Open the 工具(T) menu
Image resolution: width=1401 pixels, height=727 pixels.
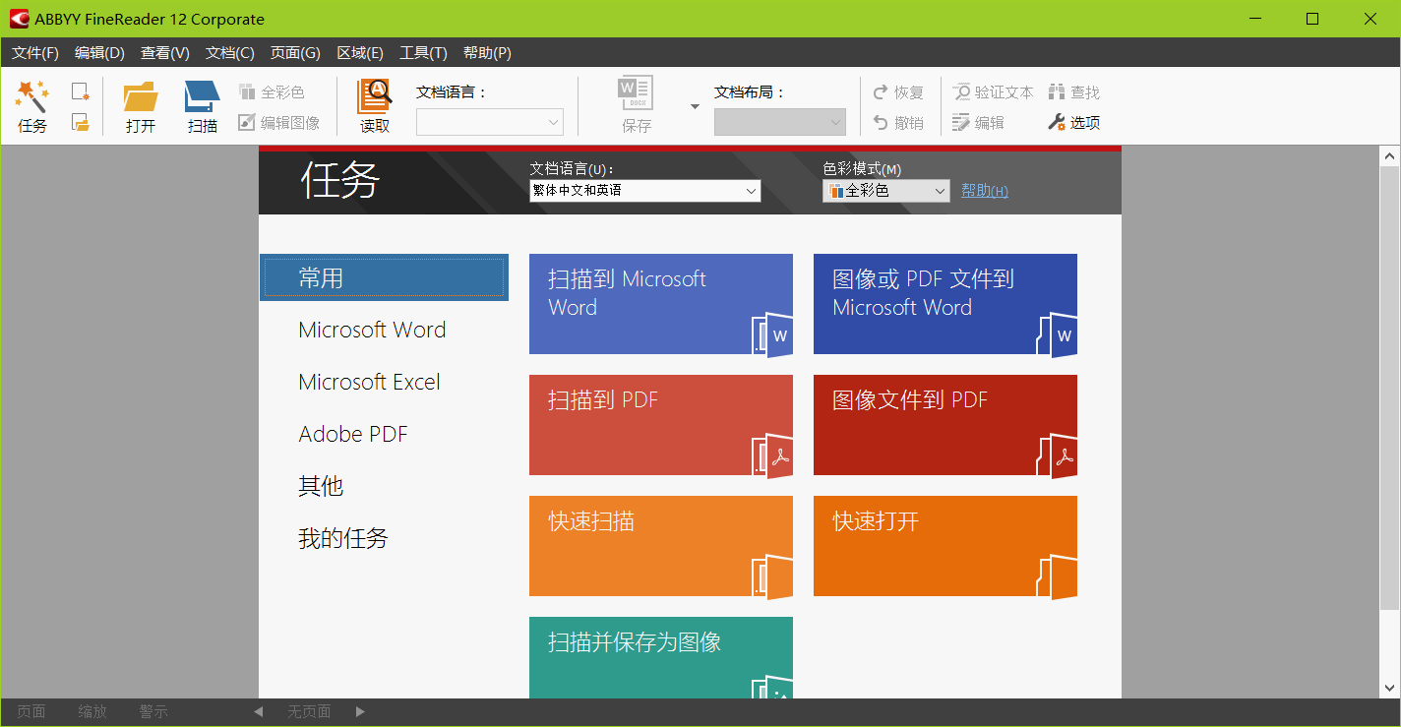[423, 53]
